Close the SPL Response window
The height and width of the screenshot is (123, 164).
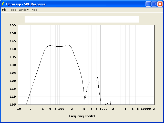[x=160, y=4]
